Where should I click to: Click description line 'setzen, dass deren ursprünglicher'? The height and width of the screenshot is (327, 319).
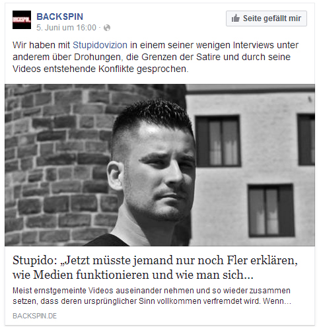(152, 301)
